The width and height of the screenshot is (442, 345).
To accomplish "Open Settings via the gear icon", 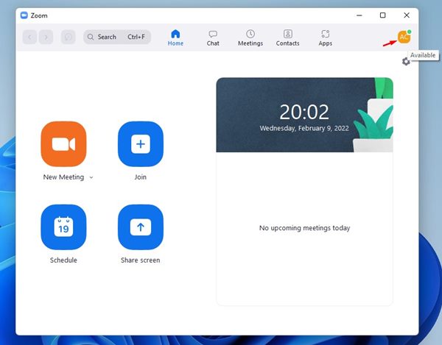I will 406,61.
